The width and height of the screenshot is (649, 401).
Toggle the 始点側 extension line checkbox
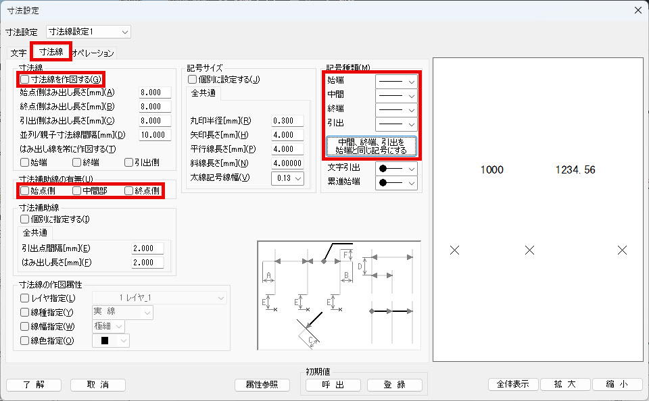point(25,191)
